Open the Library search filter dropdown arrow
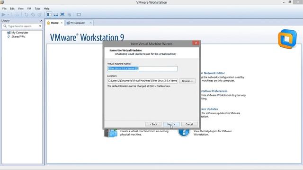 (40, 26)
